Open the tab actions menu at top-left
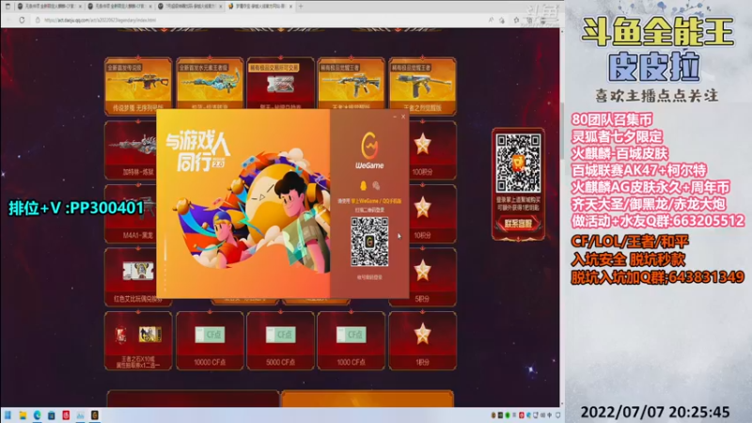Viewport: 752px width, 423px height. 8,7
